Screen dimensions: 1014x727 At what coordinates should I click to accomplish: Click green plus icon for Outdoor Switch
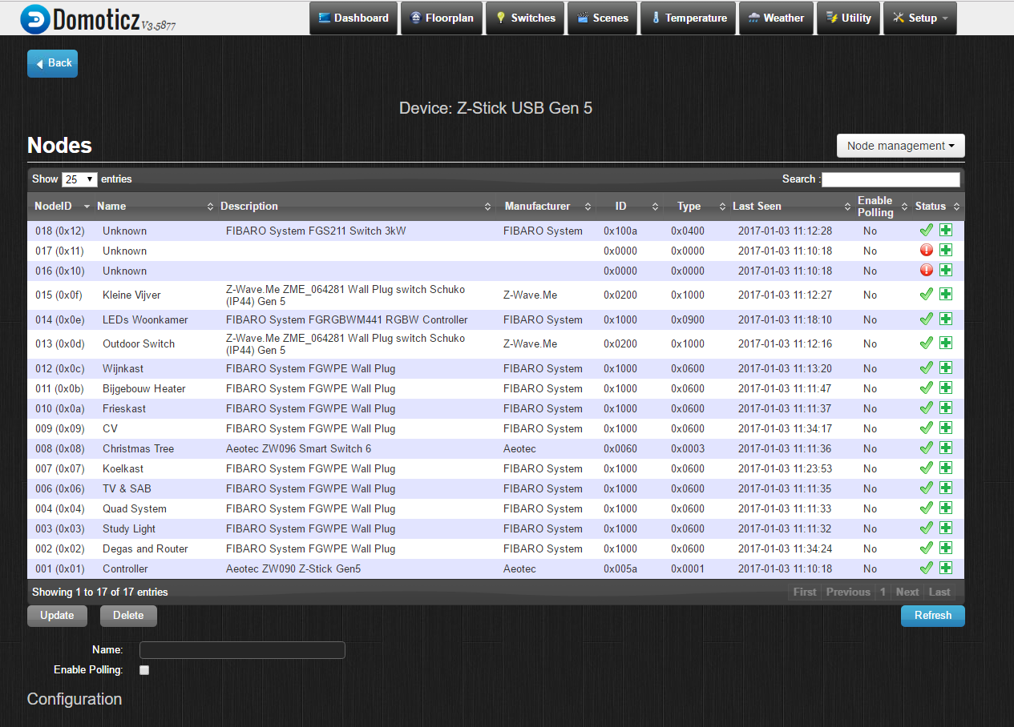tap(946, 343)
